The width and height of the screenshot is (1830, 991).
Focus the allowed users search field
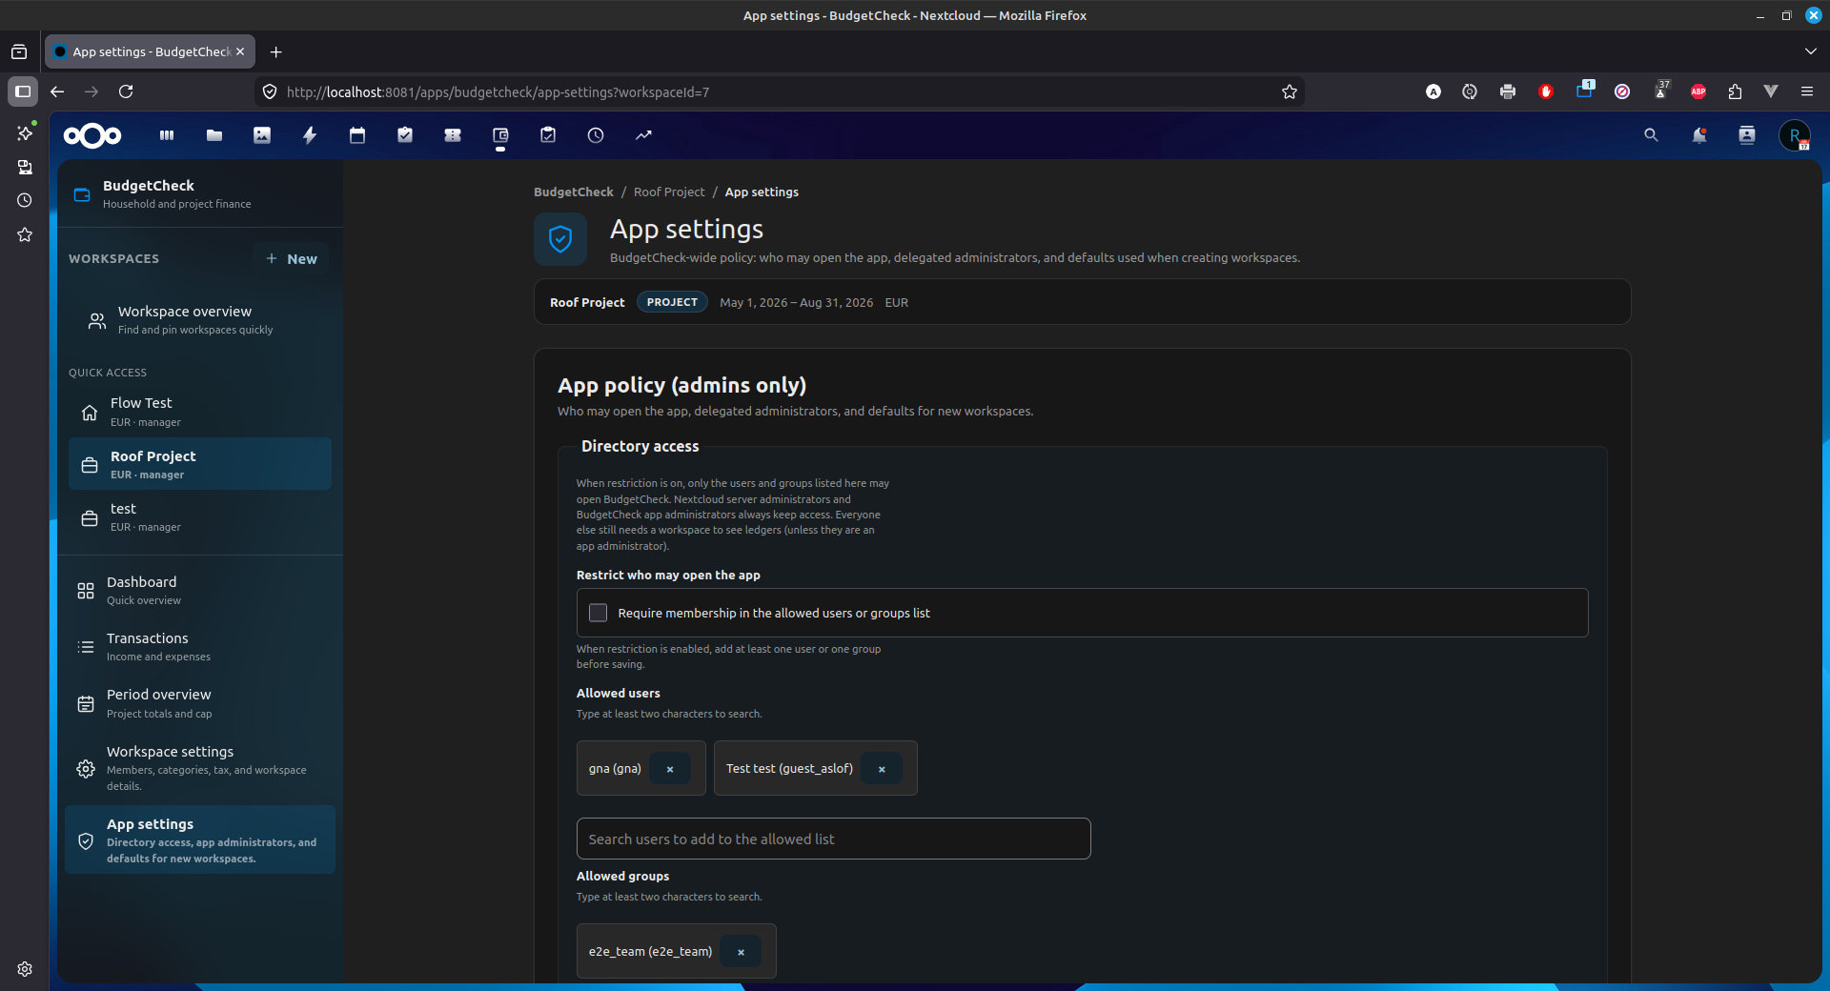coord(833,839)
